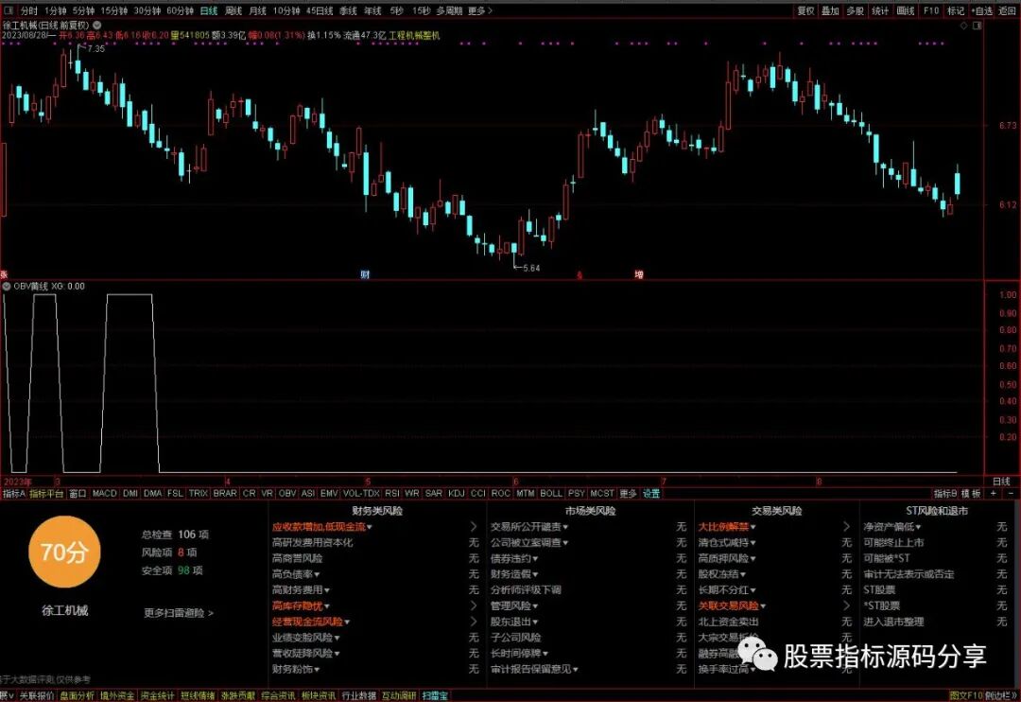Click the 增 marker on the chart

point(639,275)
